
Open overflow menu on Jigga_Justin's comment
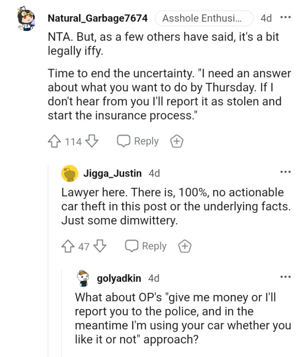click(x=286, y=171)
